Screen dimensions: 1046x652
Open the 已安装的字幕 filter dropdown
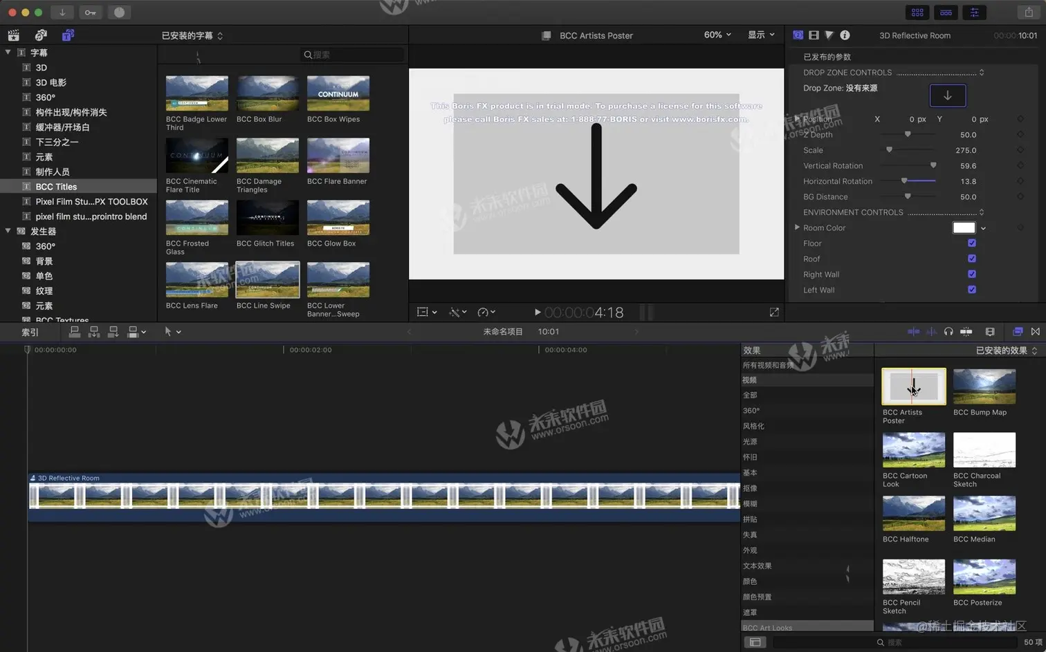192,36
